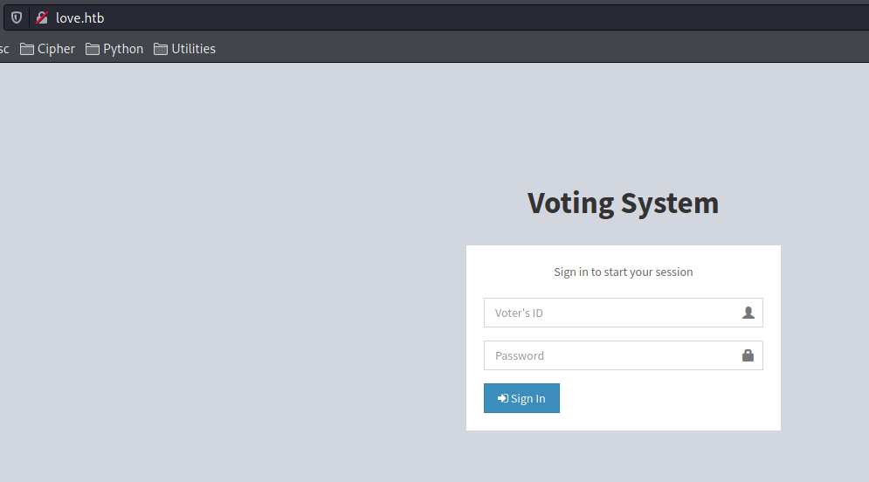Click empty white area right of Sign In
The height and width of the screenshot is (482, 869).
click(672, 398)
